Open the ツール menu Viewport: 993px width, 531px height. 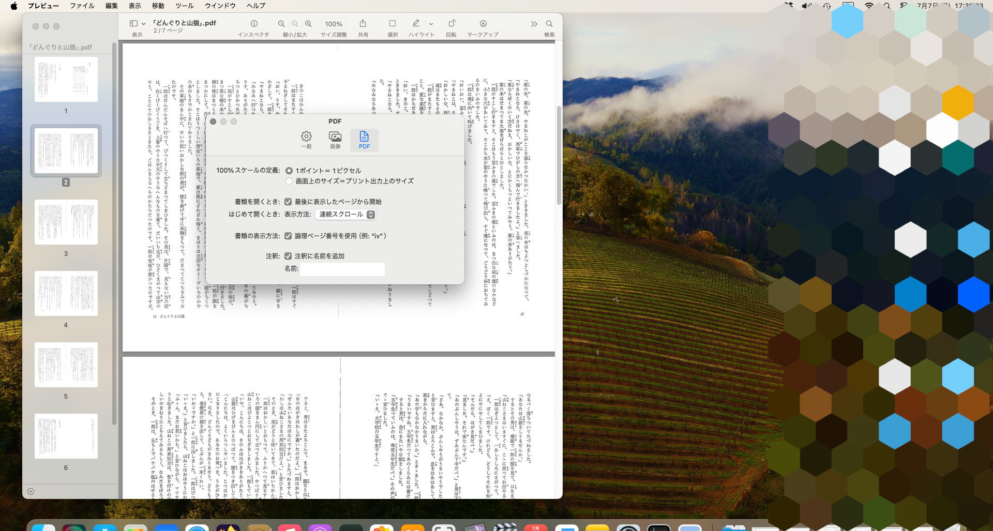click(x=185, y=6)
